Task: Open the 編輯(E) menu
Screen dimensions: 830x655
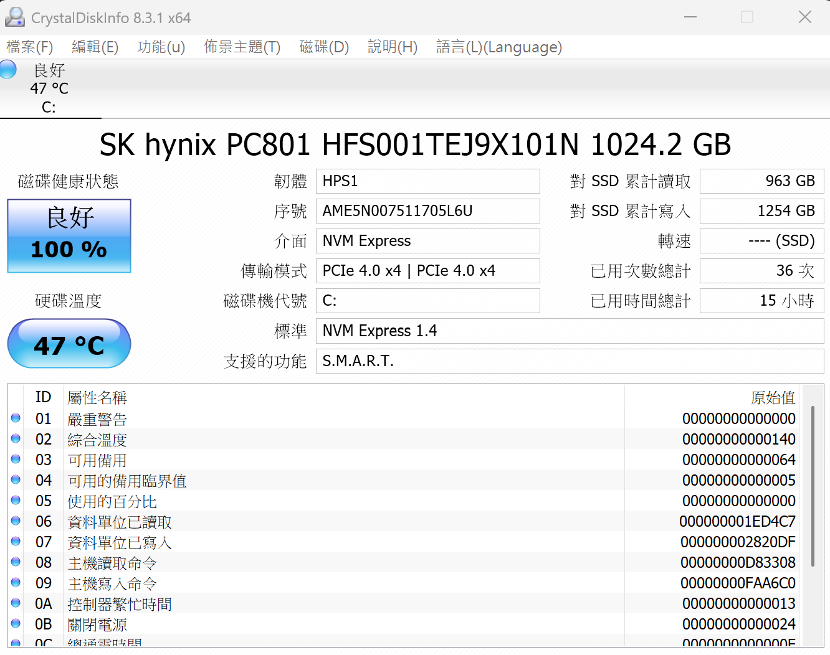Action: point(95,47)
